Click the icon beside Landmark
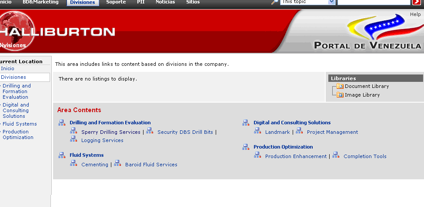The height and width of the screenshot is (207, 424). click(257, 131)
